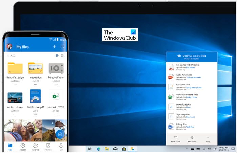
Task: Tap the floating camera scan button
Action: (x=60, y=134)
